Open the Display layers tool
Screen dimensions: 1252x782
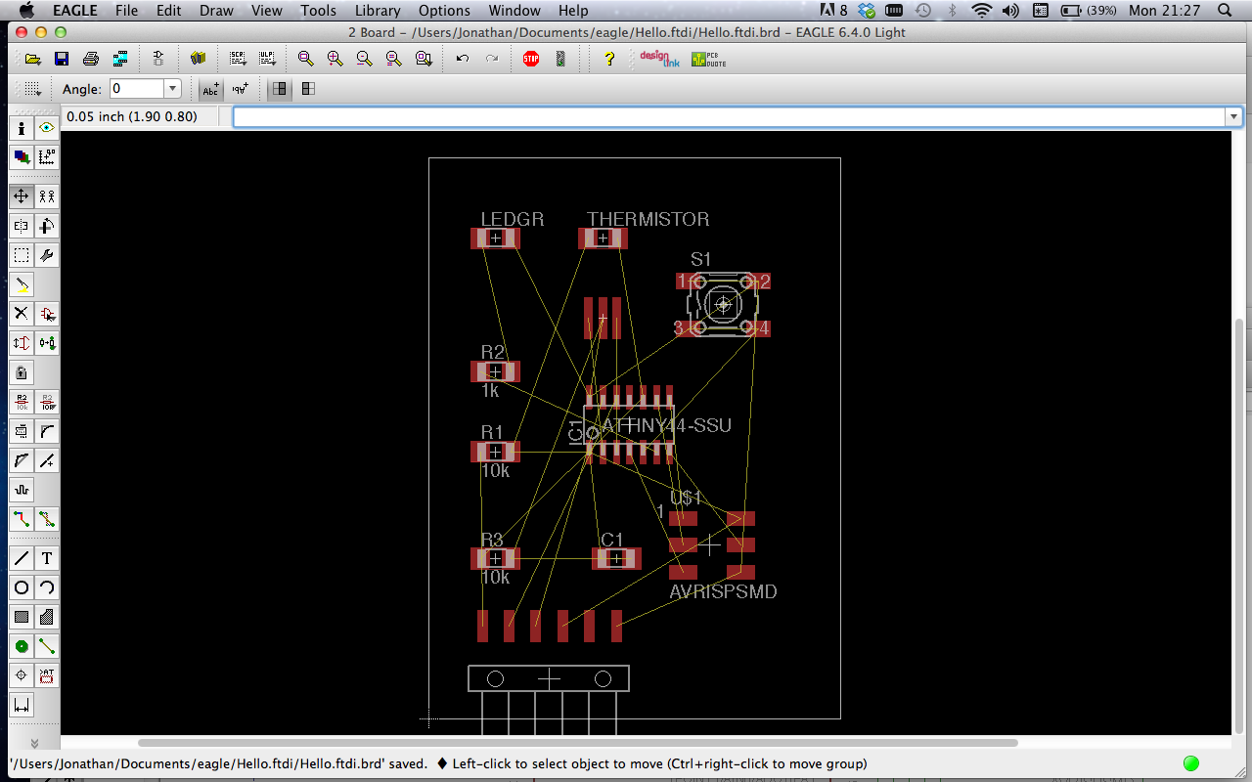pos(22,156)
